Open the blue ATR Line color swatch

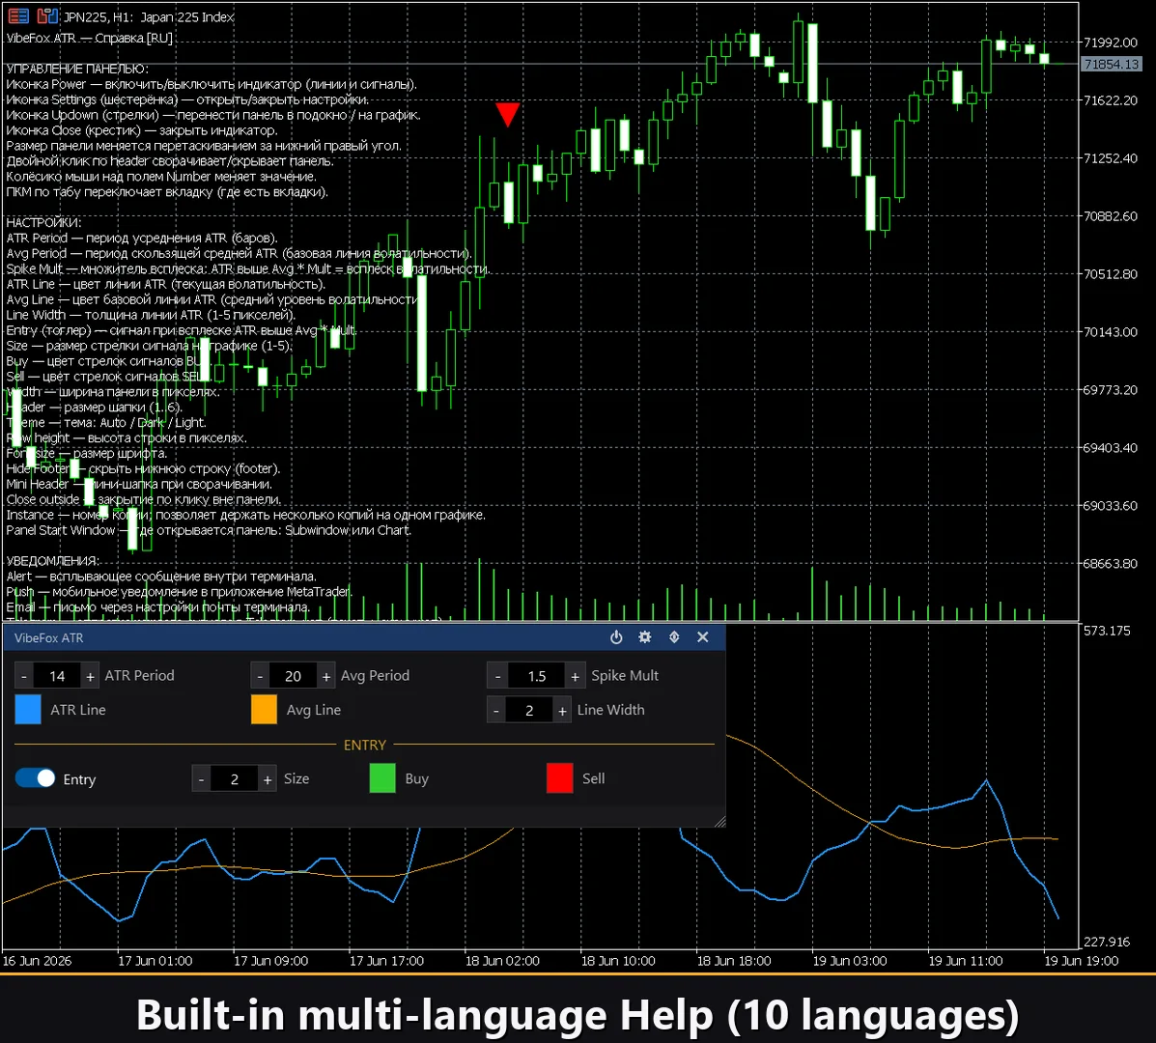click(x=28, y=710)
